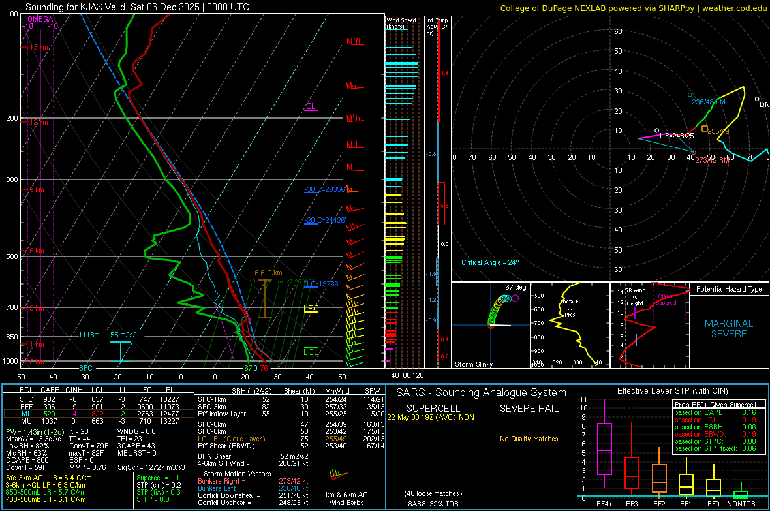This screenshot has width=770, height=511.
Task: Click the magenta circle in Storm Slinky panel
Action: point(515,298)
